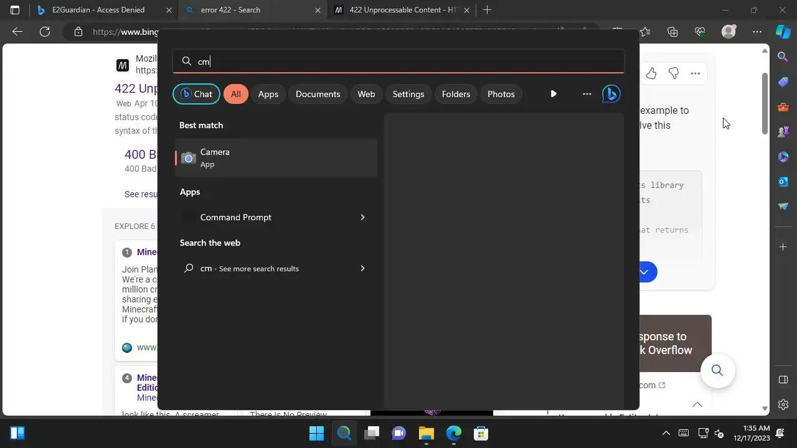Open Edge tab actions menu icon
797x448 pixels.
15,10
